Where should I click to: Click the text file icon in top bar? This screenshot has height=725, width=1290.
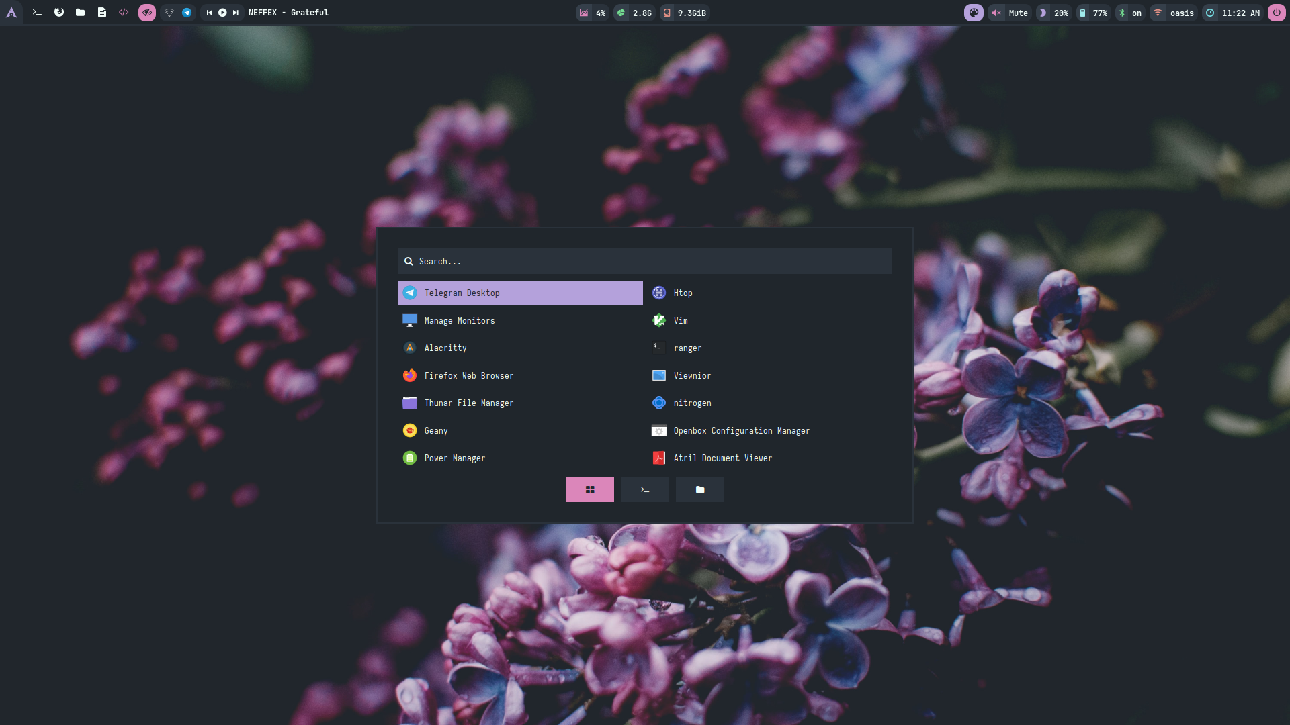101,13
